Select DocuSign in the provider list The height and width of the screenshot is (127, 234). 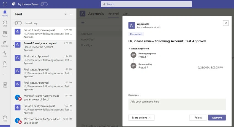point(86,45)
